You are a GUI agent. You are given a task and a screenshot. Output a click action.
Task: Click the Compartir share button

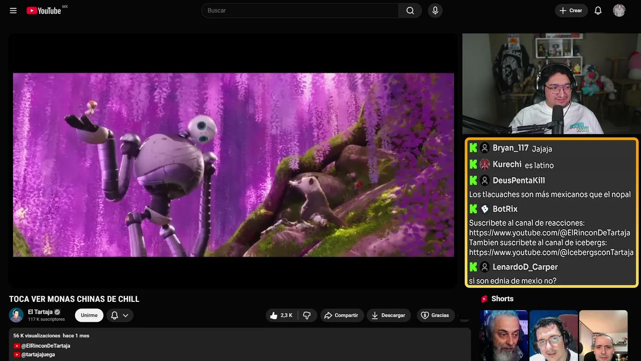(x=342, y=315)
